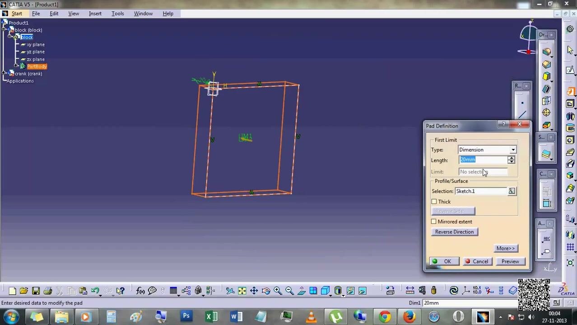The image size is (577, 325).
Task: Click the Select arrow tool icon
Action: (x=570, y=50)
